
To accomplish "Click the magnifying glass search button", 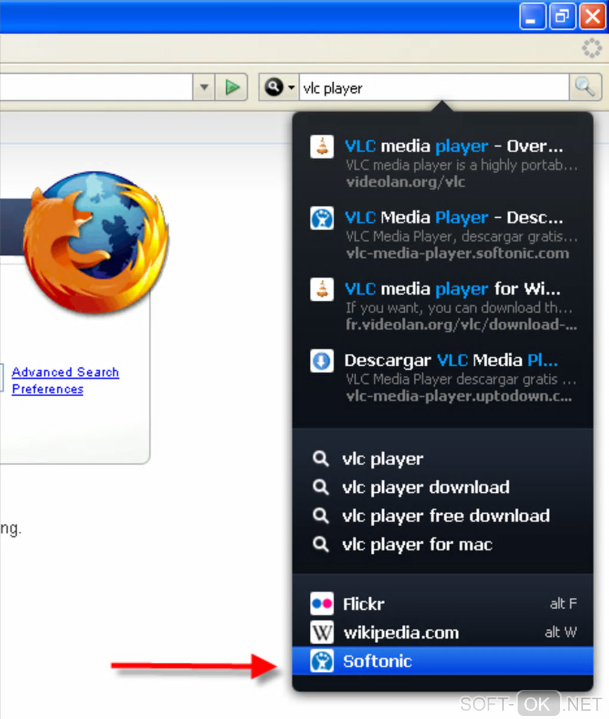I will [585, 87].
